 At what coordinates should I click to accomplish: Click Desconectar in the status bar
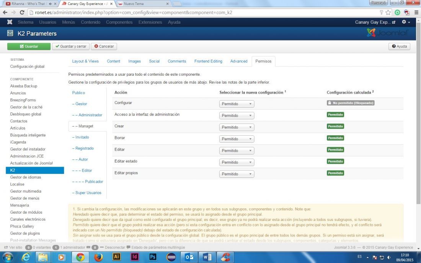(113, 247)
